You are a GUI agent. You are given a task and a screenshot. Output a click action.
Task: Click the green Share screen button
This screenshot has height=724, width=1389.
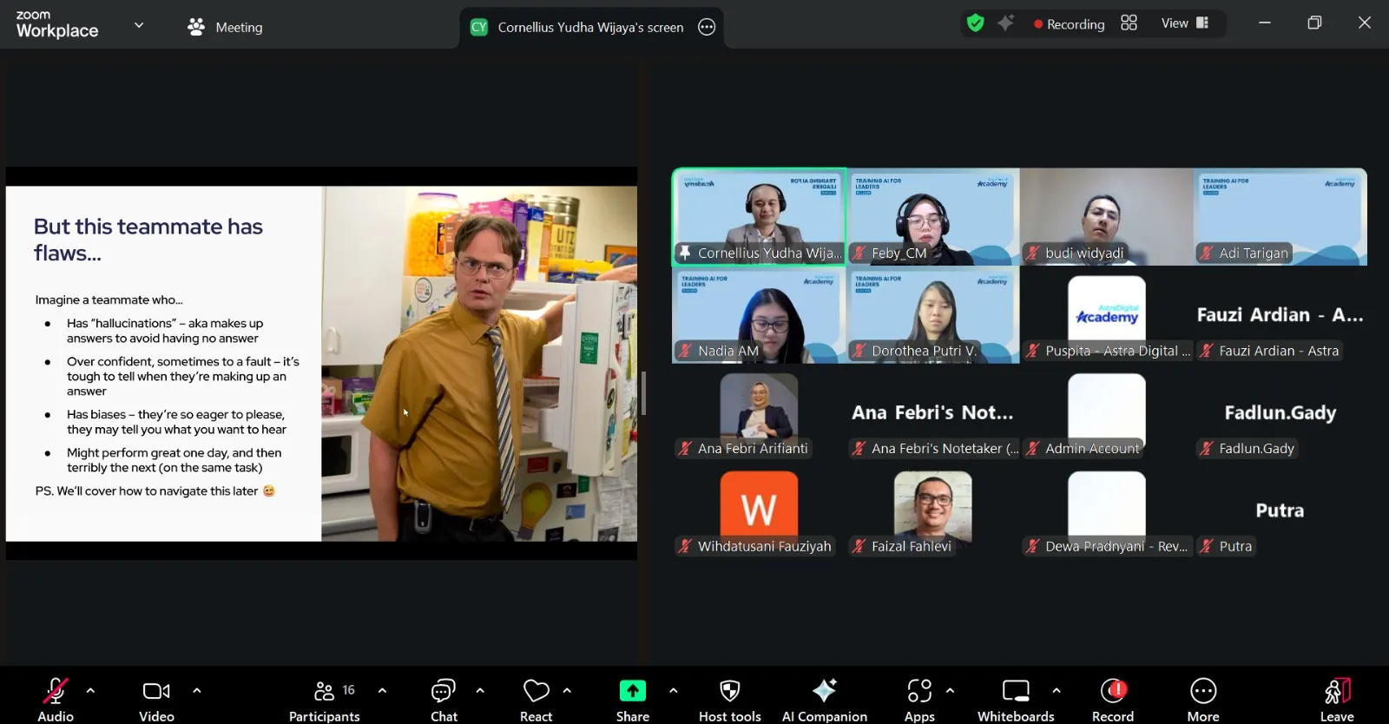[633, 699]
